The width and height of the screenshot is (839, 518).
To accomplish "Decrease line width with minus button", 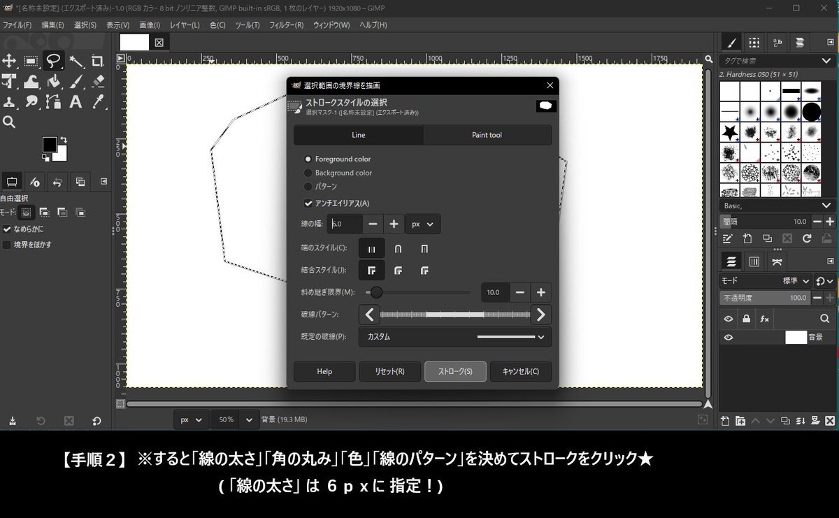I will [373, 224].
